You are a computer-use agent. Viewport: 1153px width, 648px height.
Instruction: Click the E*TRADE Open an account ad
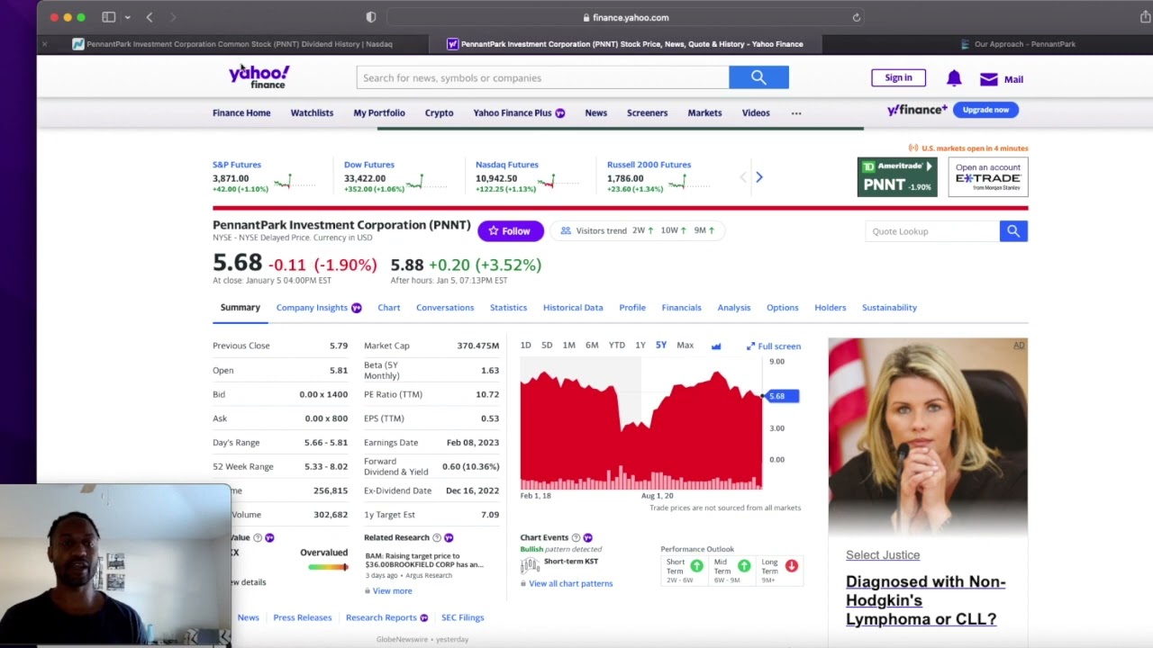988,177
